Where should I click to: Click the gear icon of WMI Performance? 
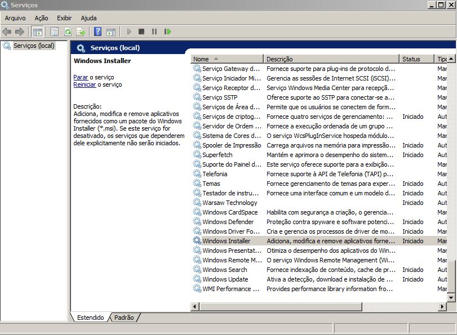coord(197,288)
